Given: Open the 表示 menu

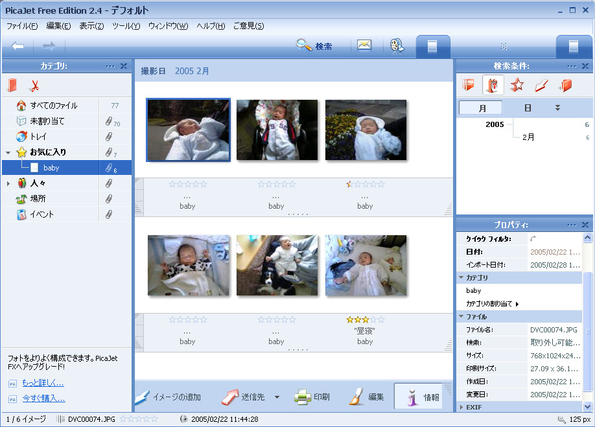Looking at the screenshot, I should [x=91, y=26].
